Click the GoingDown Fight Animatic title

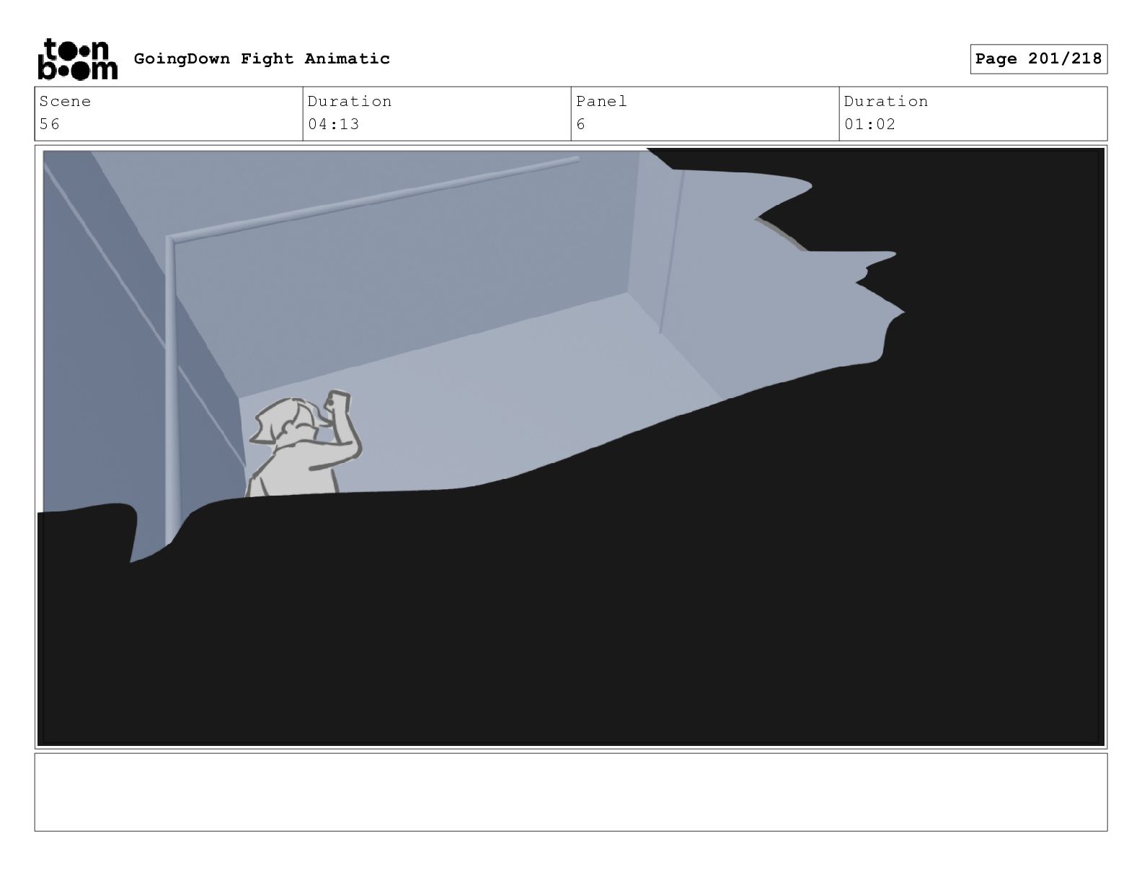tap(262, 58)
